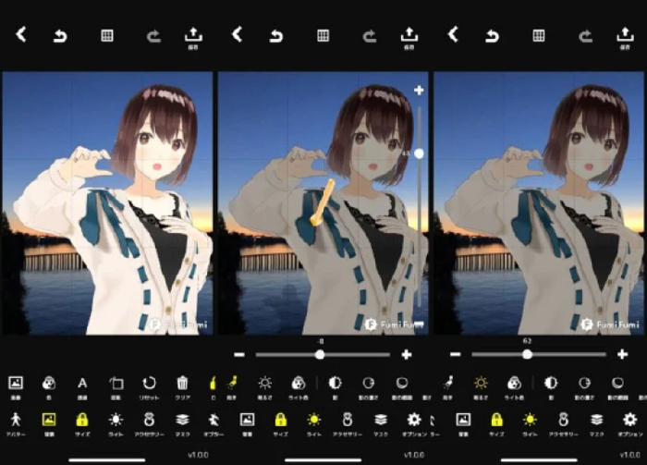Select the アバター (avatar) figure icon
Screen dimensions: 647x465
pyautogui.click(x=16, y=419)
